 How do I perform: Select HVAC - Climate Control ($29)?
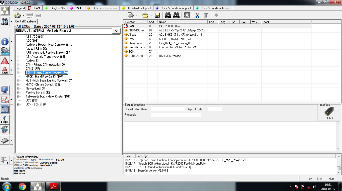point(43,85)
